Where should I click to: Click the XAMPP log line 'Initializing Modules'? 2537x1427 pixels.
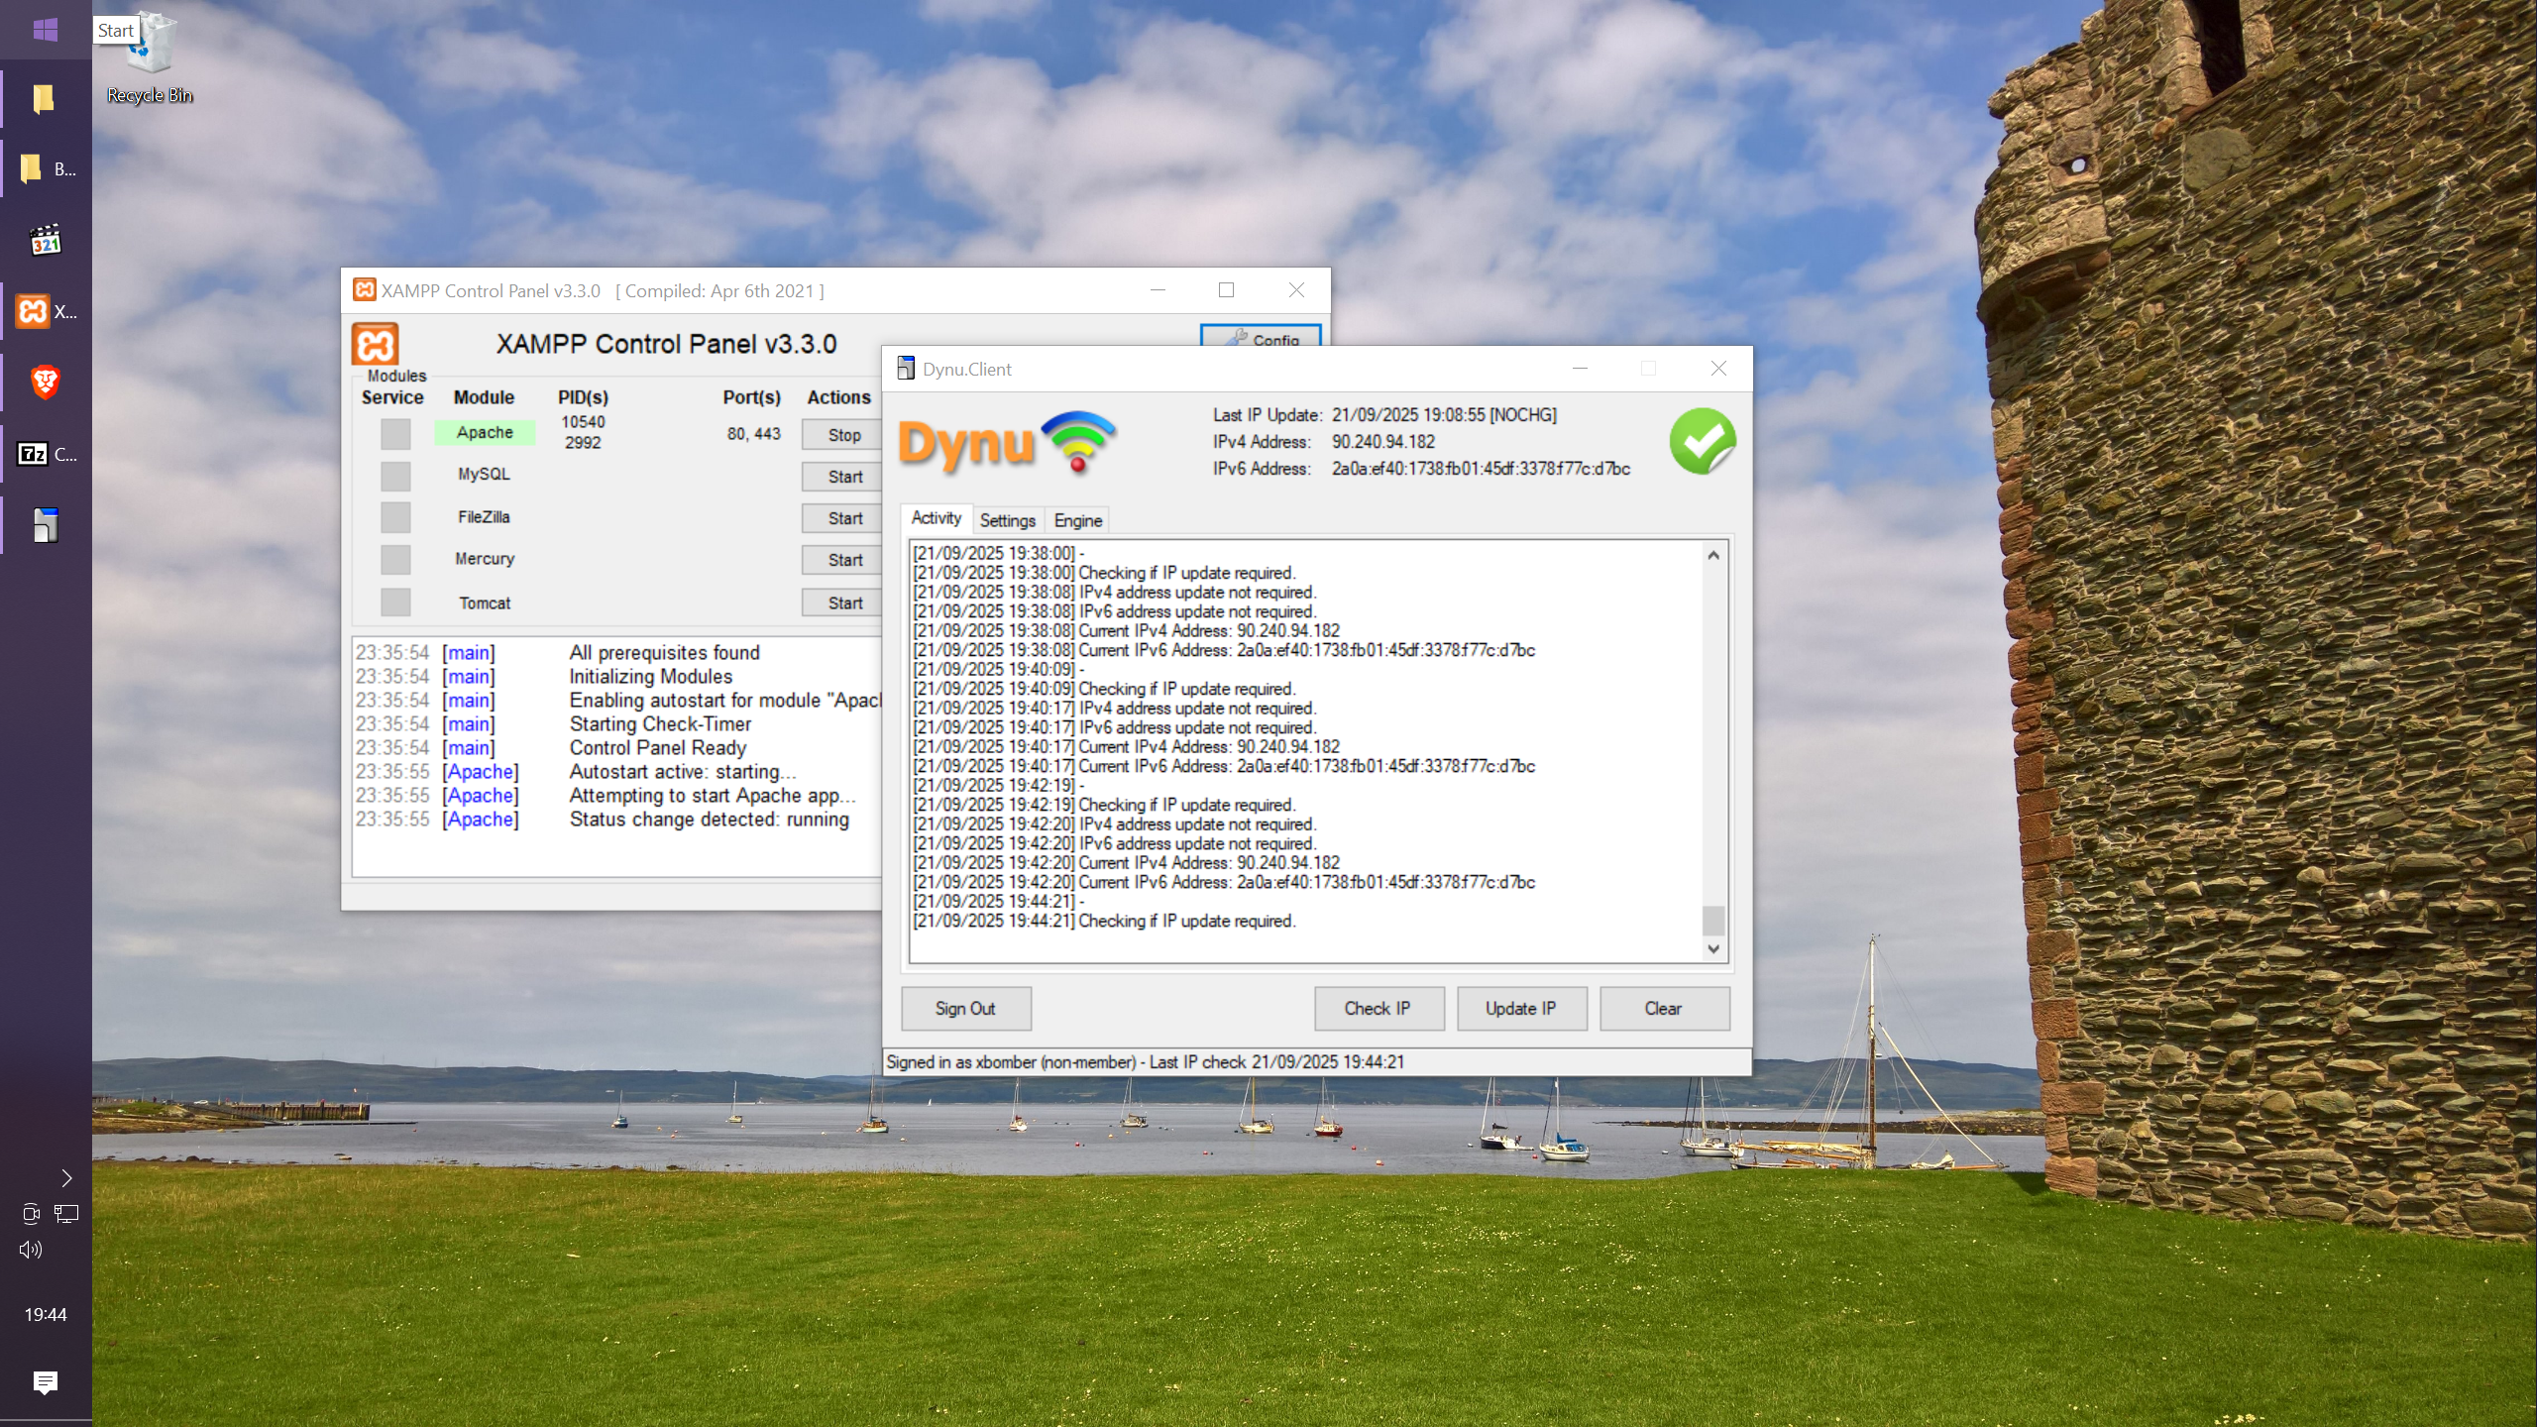pyautogui.click(x=651, y=677)
